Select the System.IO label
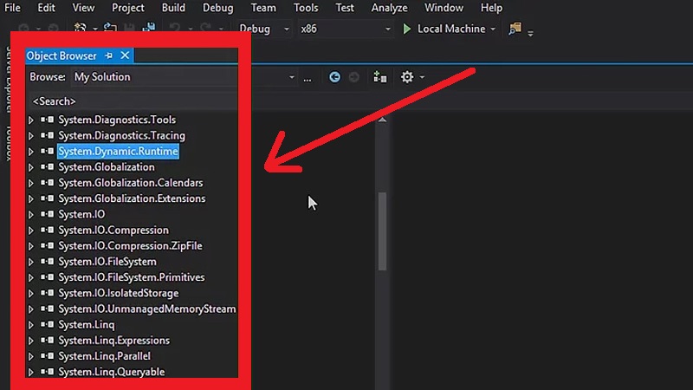 tap(81, 214)
